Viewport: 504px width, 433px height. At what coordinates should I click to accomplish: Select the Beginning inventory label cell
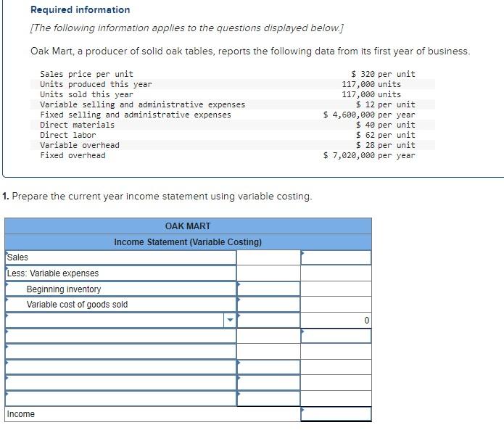(x=121, y=289)
